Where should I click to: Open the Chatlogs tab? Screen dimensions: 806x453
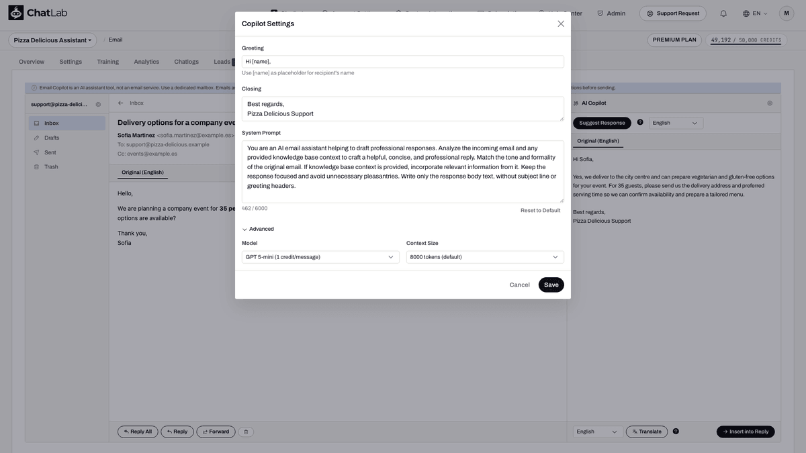pos(186,62)
